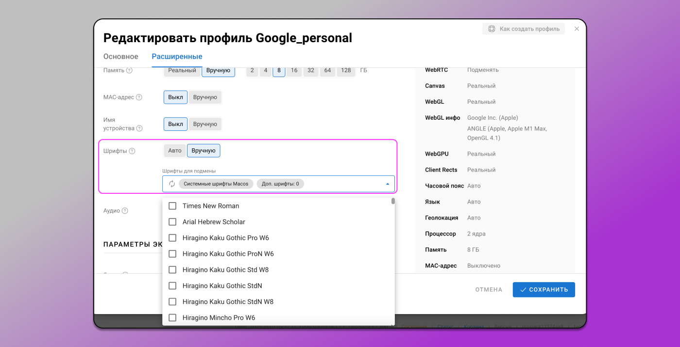
Task: Select the Системные шрифты Macos chip
Action: (216, 184)
